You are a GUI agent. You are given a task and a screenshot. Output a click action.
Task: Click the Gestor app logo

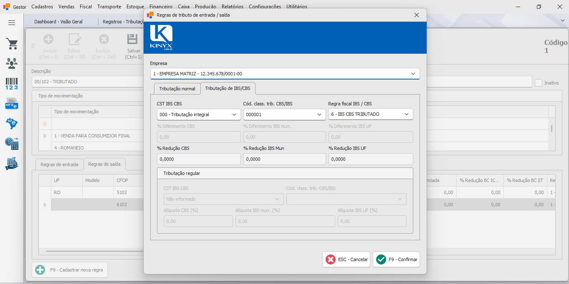point(6,7)
